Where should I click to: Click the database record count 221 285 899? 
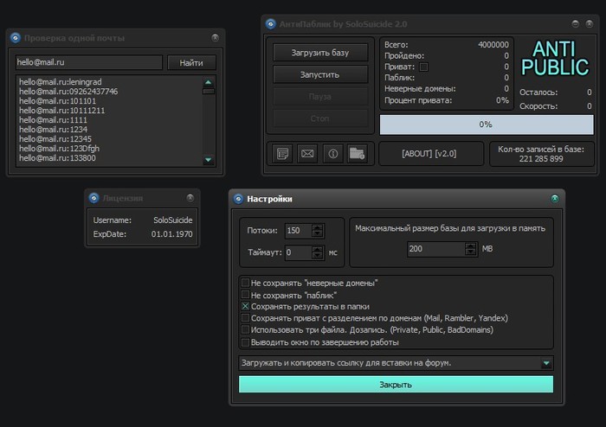[541, 159]
